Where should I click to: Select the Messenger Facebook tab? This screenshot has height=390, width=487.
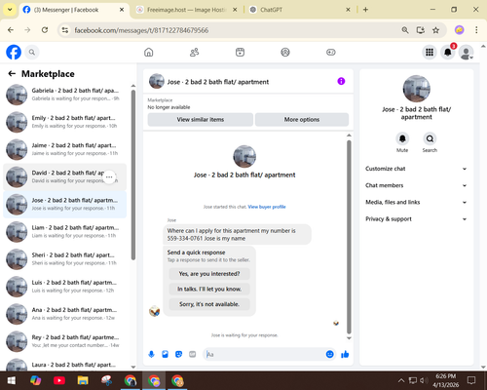(74, 10)
